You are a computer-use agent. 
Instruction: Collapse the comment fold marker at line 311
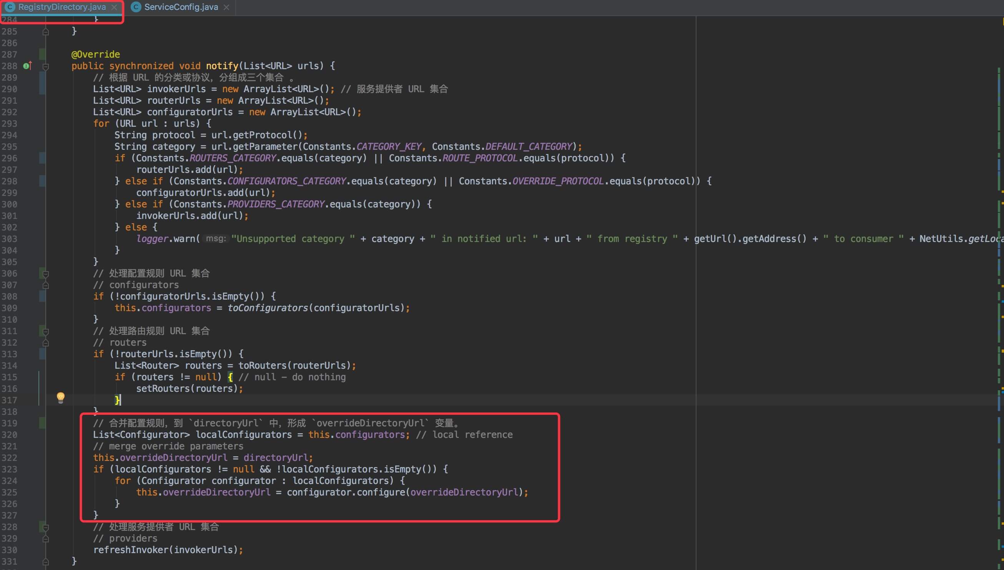(x=45, y=331)
